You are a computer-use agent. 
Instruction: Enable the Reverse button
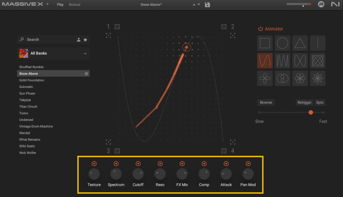(266, 102)
